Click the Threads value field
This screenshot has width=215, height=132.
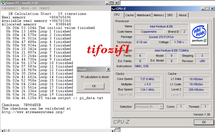205,107
